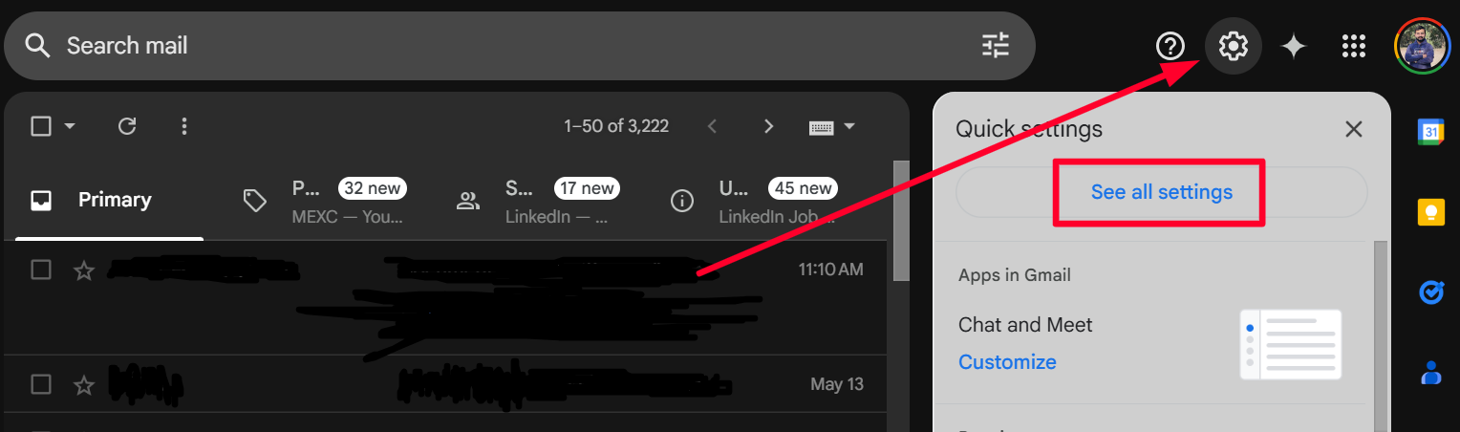Open Contacts in side panel

[x=1430, y=373]
